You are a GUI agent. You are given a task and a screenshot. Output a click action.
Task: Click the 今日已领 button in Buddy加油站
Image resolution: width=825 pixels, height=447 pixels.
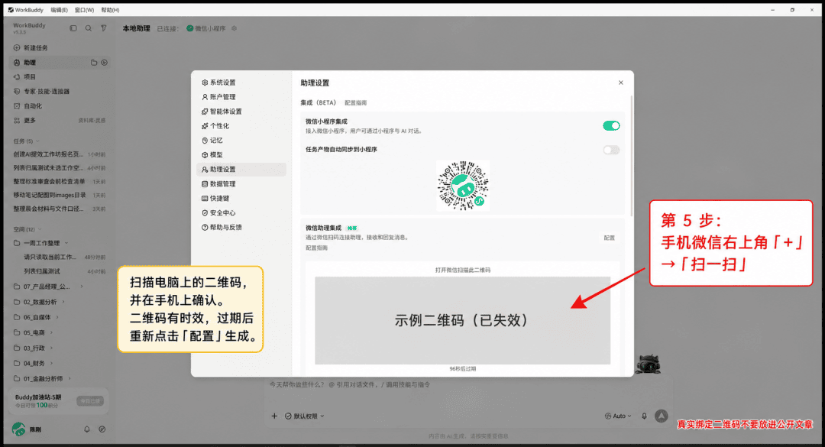point(90,401)
